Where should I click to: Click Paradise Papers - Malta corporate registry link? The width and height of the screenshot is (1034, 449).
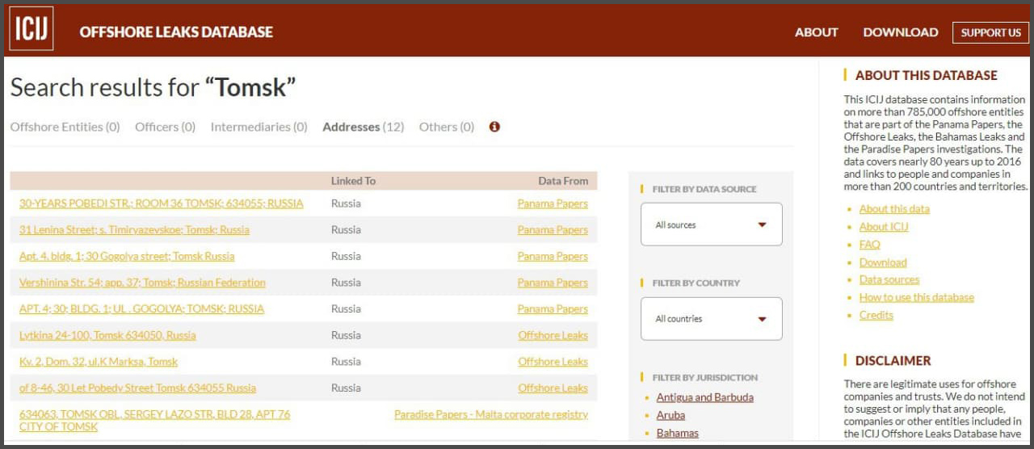(x=491, y=414)
